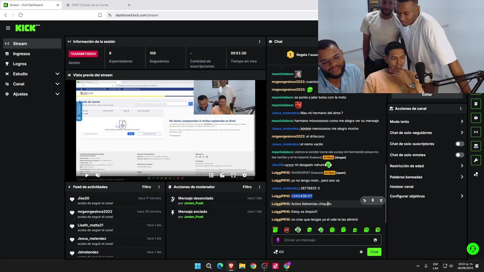Open Feed de actividades three-dot menu
Viewport: 484px width, 272px height.
click(159, 187)
